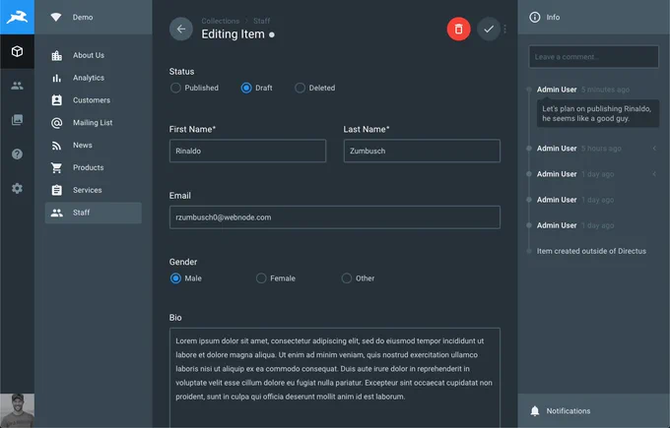The width and height of the screenshot is (670, 428).
Task: Open Mailing List collection
Action: [x=94, y=123]
